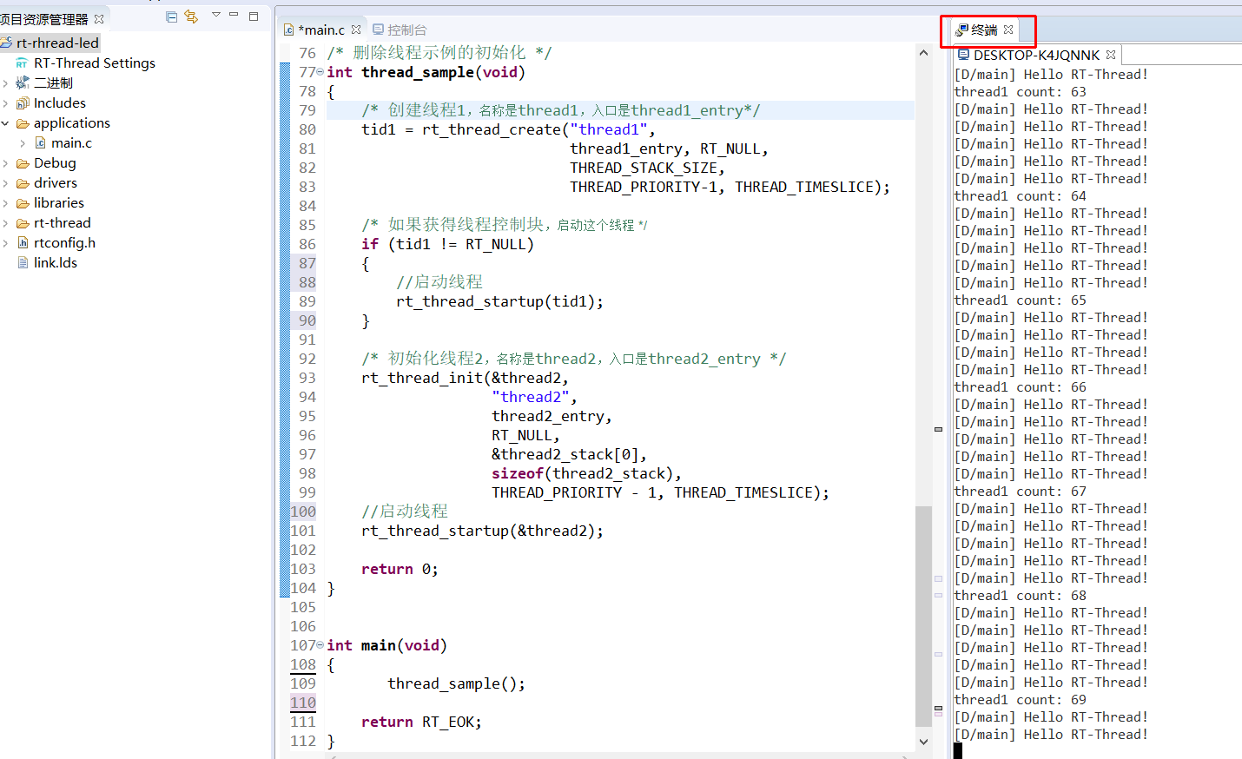
Task: Select the 项目资源管理器 tab
Action: pyautogui.click(x=44, y=19)
